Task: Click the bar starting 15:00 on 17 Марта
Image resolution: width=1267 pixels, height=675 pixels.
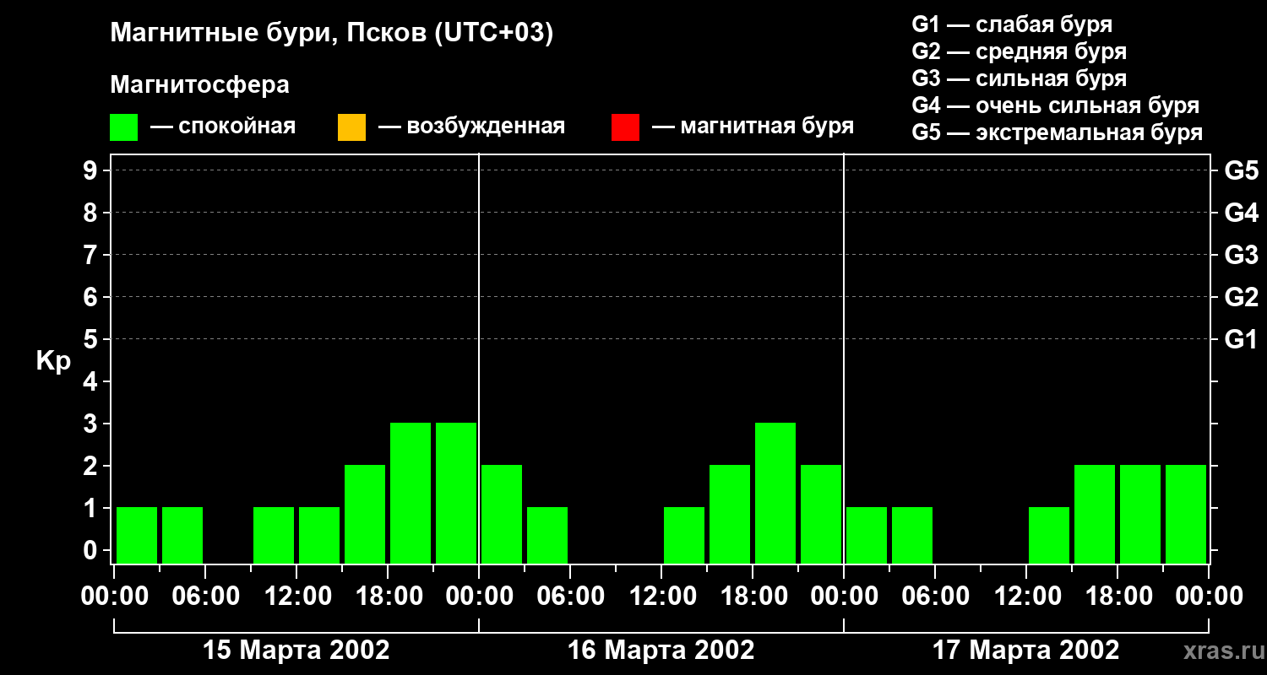Action: coord(1095,514)
